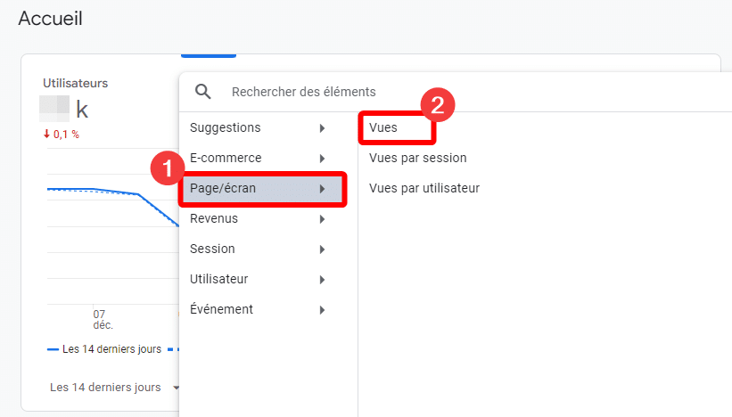Viewport: 732px width, 417px height.
Task: Select Vues par utilisateur metric
Action: pyautogui.click(x=424, y=189)
